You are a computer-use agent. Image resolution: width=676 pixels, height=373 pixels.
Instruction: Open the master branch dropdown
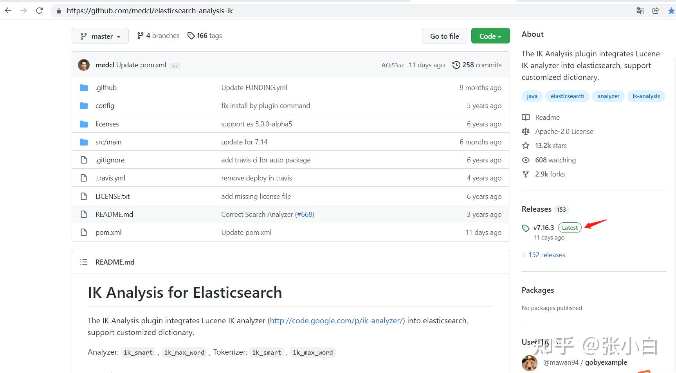tap(100, 36)
